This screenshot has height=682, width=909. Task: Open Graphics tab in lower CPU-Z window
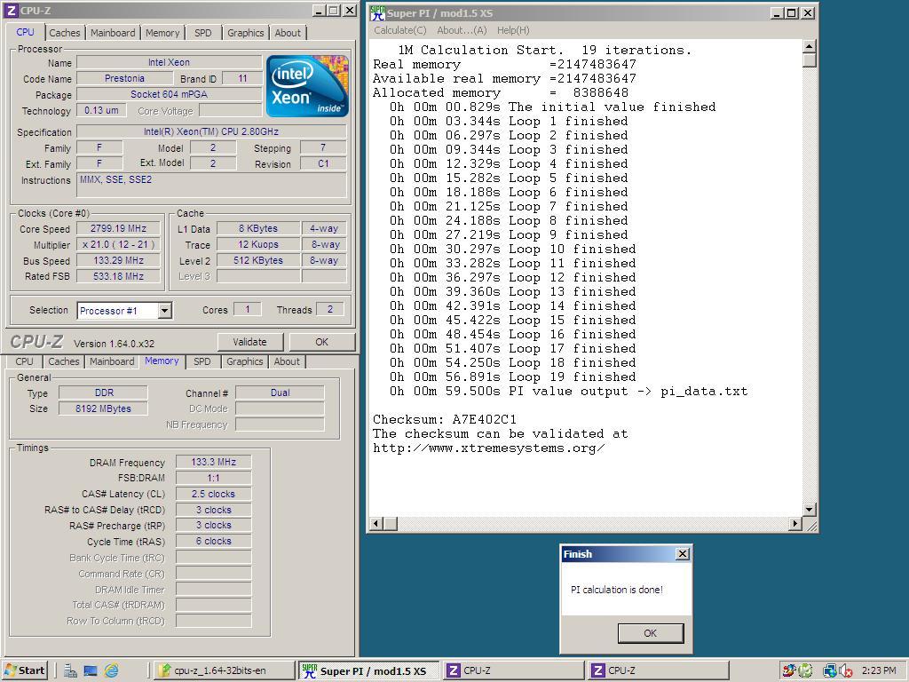tap(245, 361)
